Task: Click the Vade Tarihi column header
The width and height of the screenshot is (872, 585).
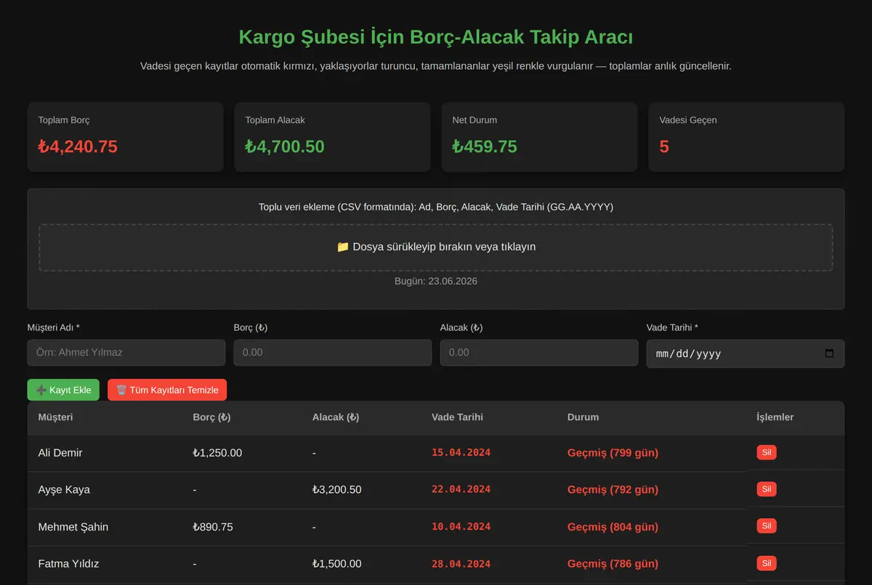Action: 457,417
